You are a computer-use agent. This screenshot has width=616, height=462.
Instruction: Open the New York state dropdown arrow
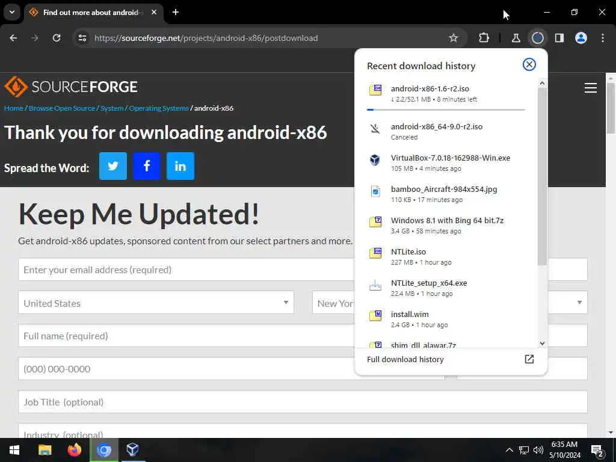[579, 303]
